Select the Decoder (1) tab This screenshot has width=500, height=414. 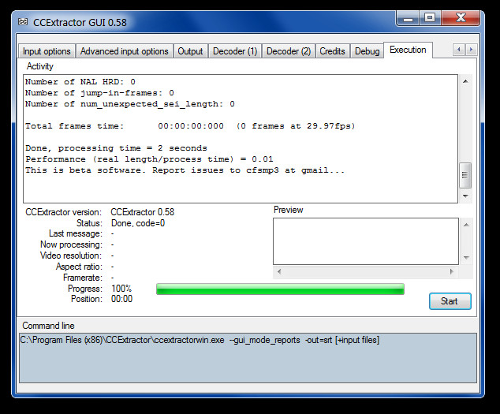point(235,51)
